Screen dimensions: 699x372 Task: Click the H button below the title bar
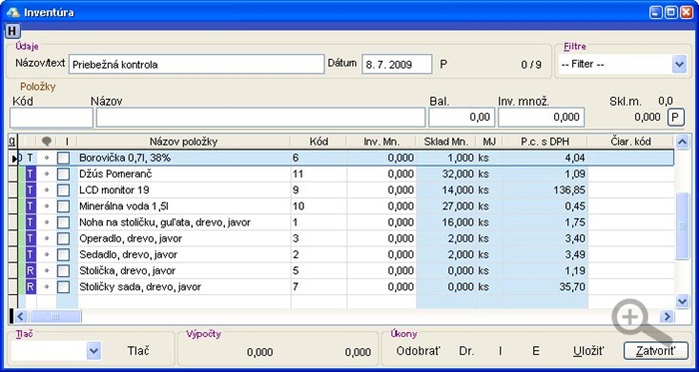coord(13,31)
